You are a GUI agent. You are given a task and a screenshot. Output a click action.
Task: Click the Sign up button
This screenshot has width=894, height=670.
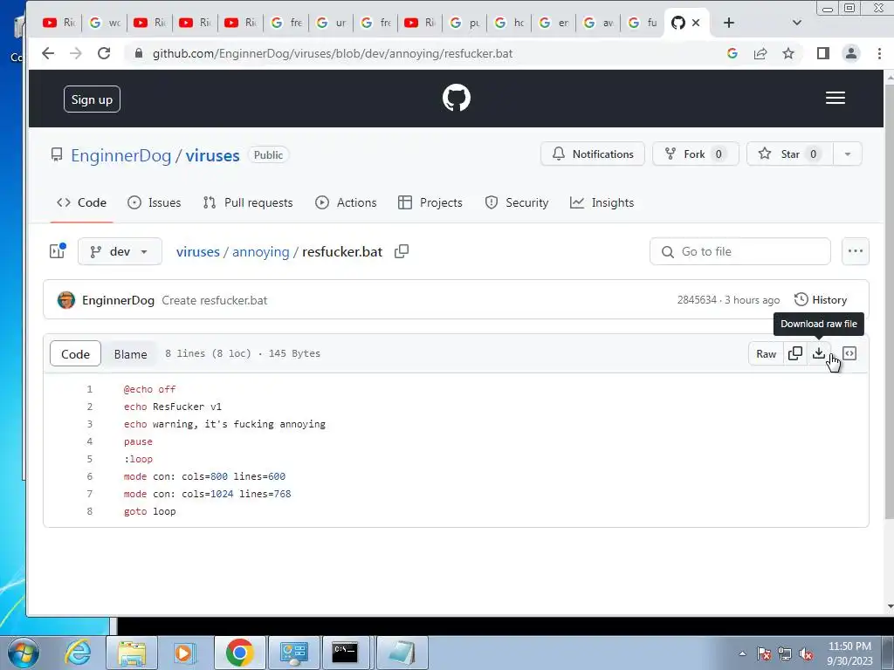(x=92, y=99)
